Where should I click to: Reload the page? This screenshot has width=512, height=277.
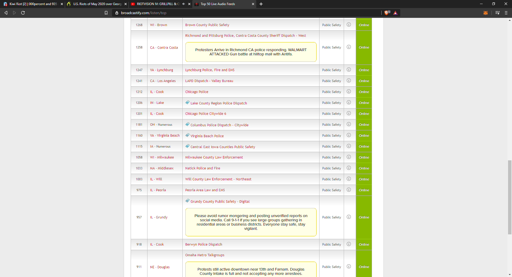23,13
